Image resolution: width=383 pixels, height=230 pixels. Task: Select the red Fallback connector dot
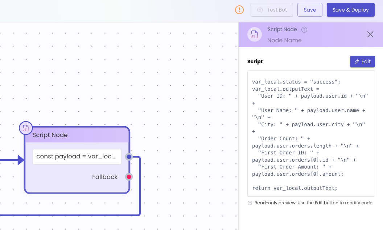tap(129, 177)
